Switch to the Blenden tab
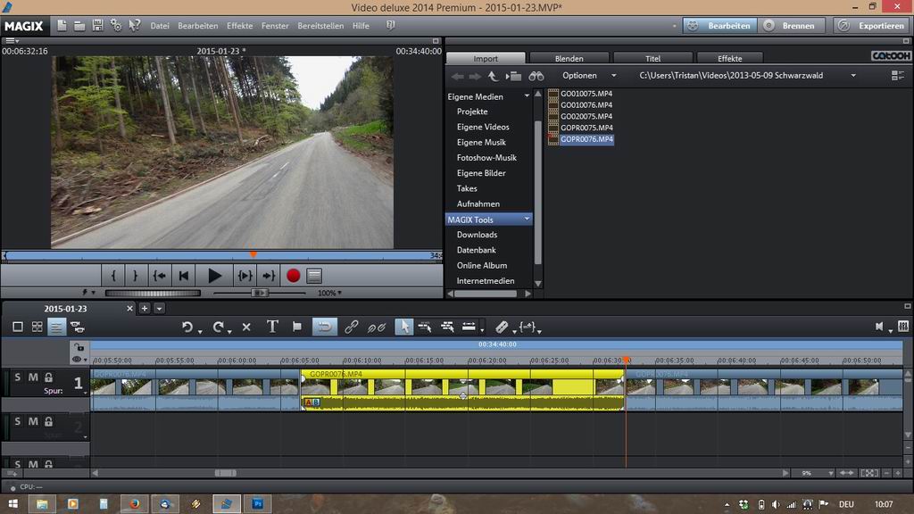The image size is (914, 514). point(569,59)
